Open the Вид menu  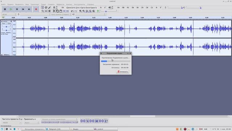(27, 4)
